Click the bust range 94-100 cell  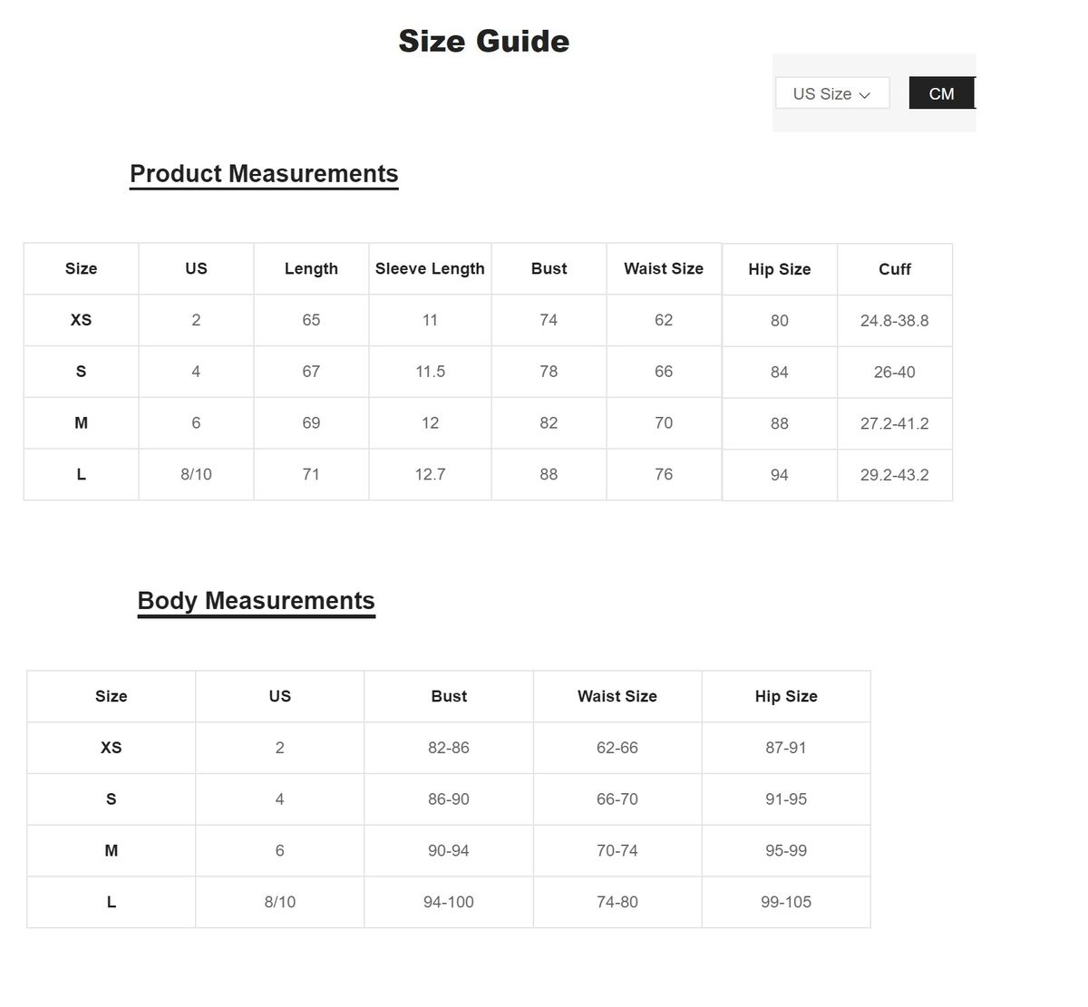[449, 902]
